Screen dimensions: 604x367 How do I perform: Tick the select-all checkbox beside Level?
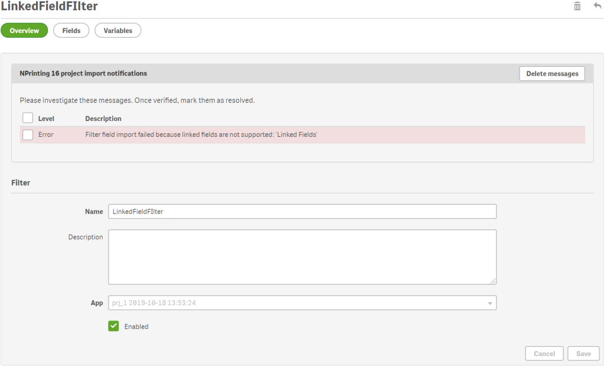pos(28,118)
